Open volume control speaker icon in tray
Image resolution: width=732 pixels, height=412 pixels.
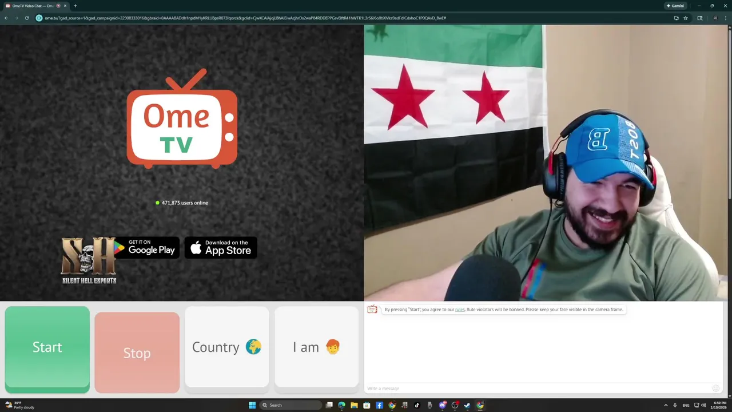pyautogui.click(x=703, y=405)
